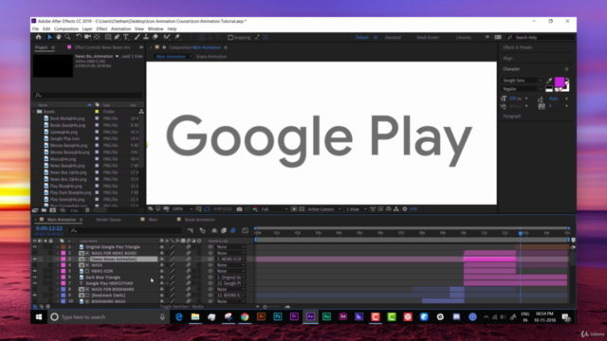Switch to Effect Controls tab
This screenshot has width=607, height=341.
(102, 47)
